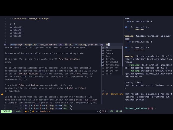The width and height of the screenshot is (173, 130).
Task: Click the 10:87 cursor position indicator
Action: point(119,111)
